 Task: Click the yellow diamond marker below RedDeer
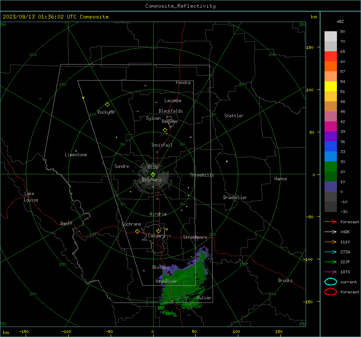165,130
